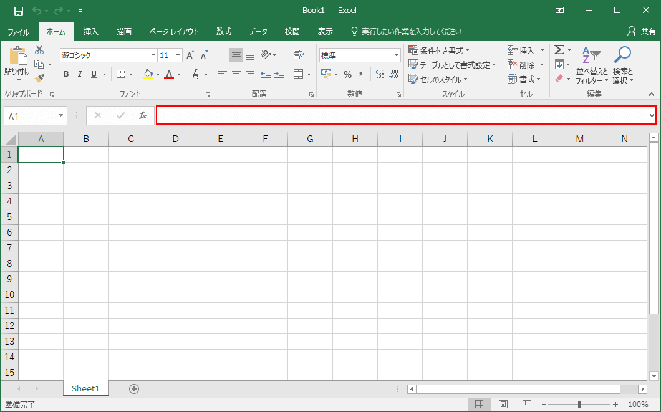Toggle wrap text
This screenshot has height=412, width=661.
point(299,55)
